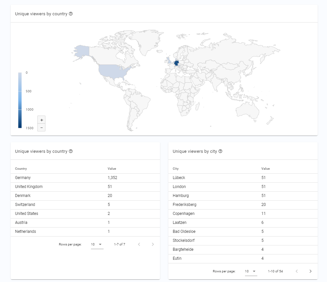This screenshot has height=282, width=327.
Task: Zoom in on the world map
Action: coord(41,120)
